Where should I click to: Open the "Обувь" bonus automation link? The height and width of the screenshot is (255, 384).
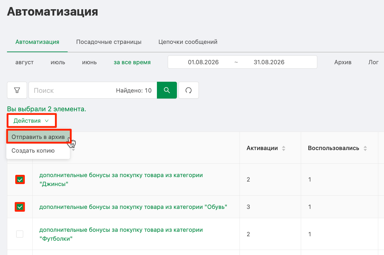tap(133, 207)
